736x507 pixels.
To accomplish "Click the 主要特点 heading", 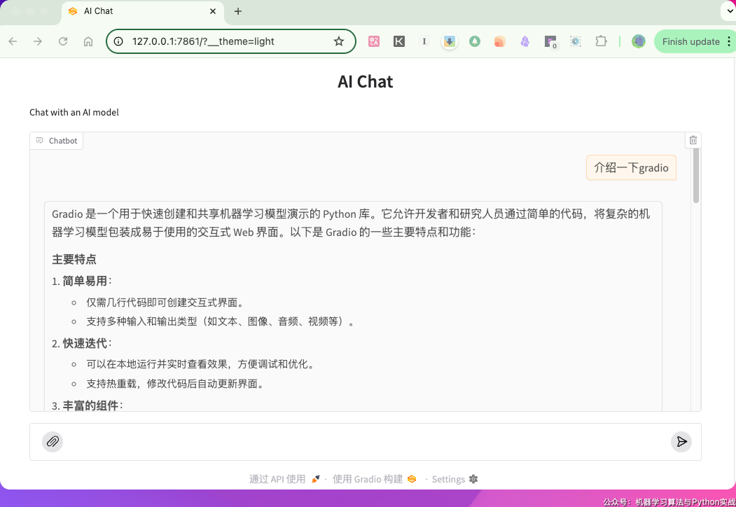I will [x=74, y=259].
